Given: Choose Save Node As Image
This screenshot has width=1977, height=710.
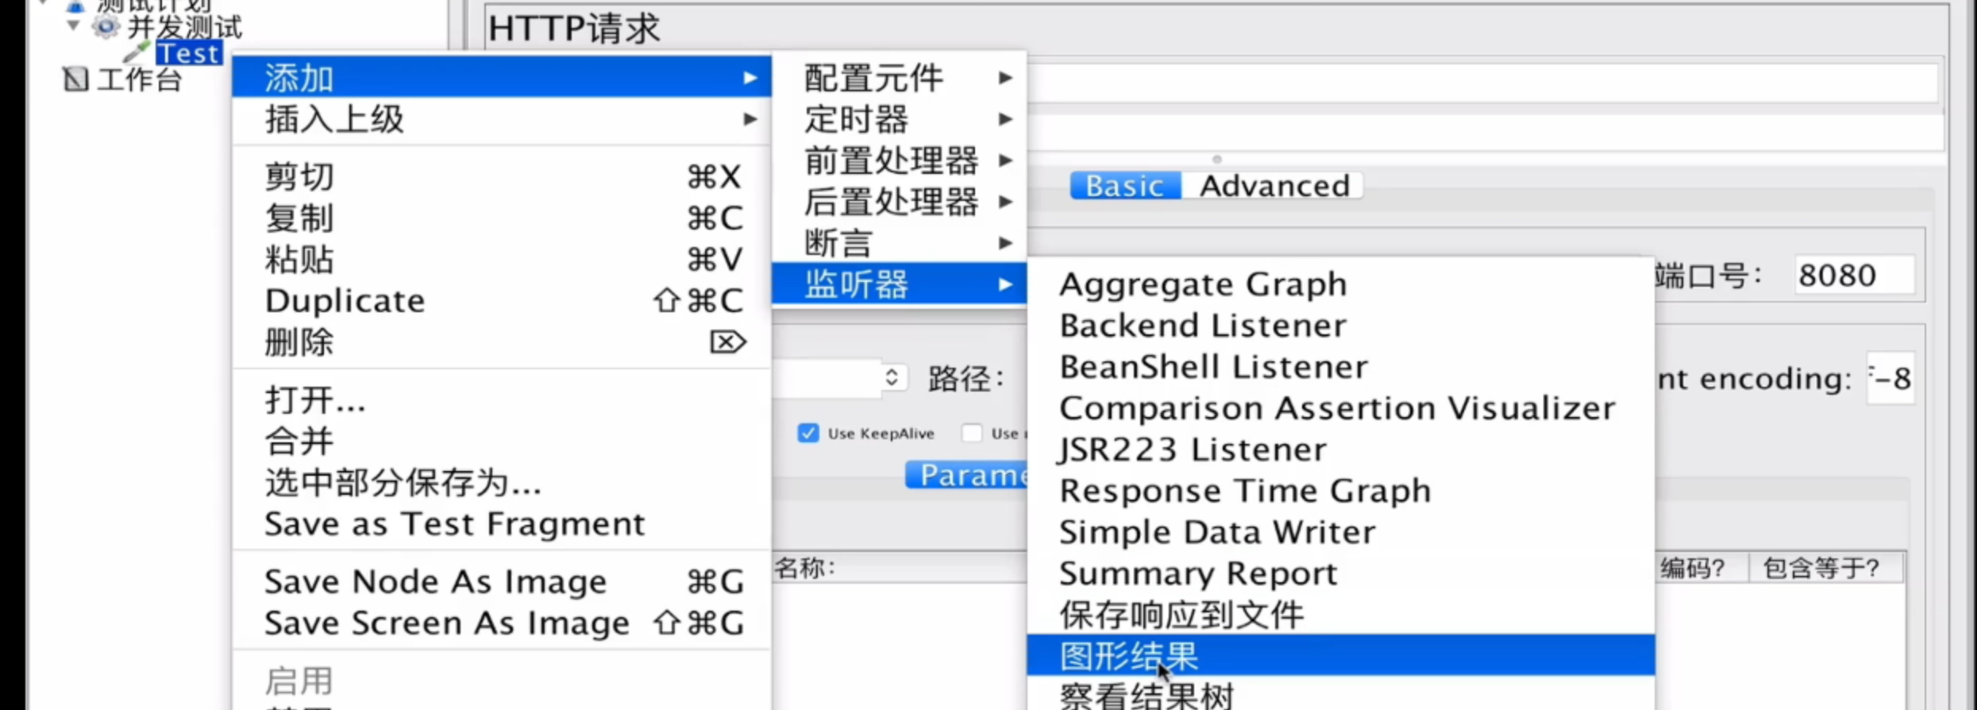Looking at the screenshot, I should pos(435,582).
